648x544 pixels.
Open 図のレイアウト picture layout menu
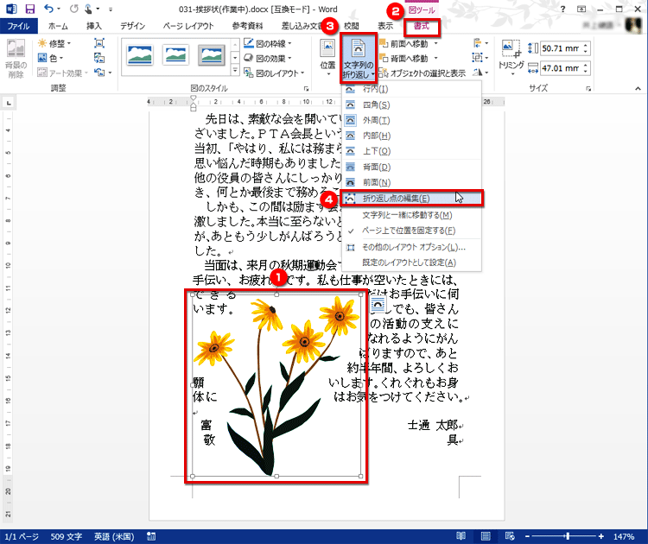pos(275,73)
